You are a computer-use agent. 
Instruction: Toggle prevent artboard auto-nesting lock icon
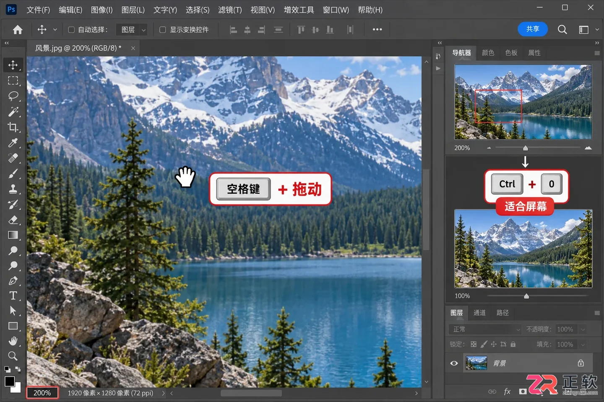pyautogui.click(x=503, y=344)
